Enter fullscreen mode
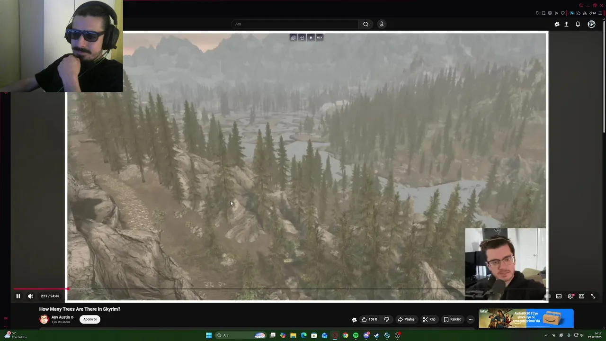 click(593, 296)
